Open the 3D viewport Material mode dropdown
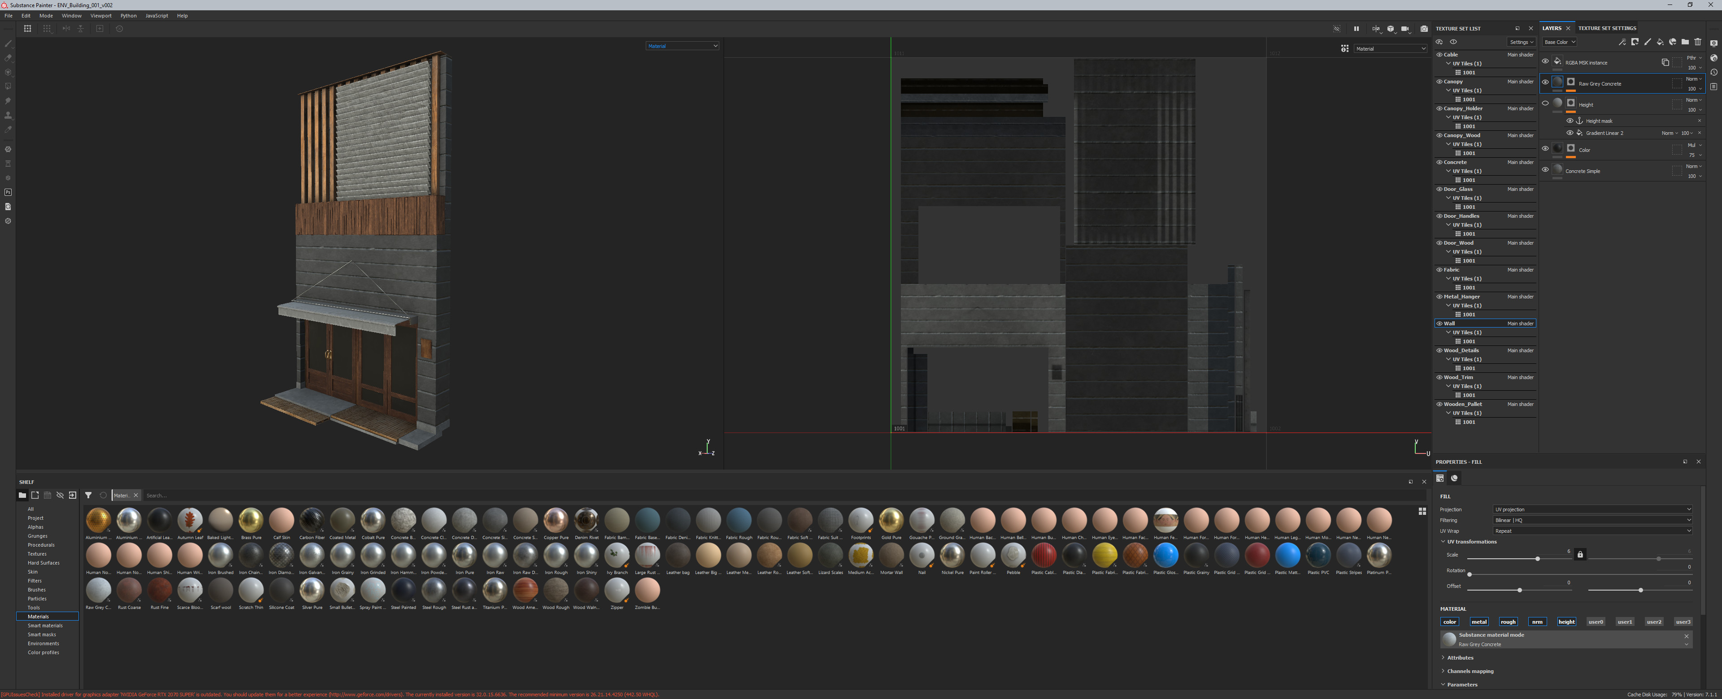The height and width of the screenshot is (699, 1722). (682, 46)
